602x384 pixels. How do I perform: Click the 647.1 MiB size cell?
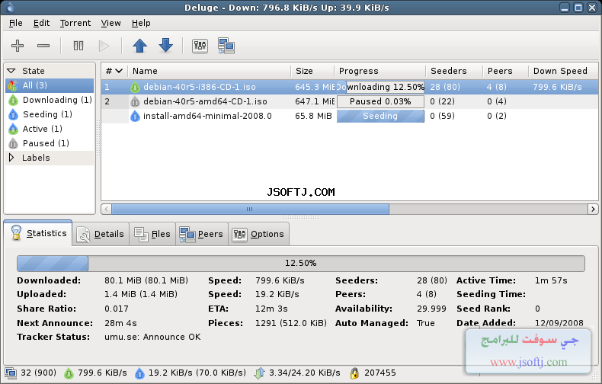[x=315, y=102]
